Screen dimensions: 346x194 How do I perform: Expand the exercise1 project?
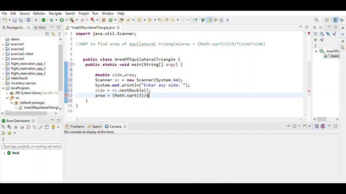click(3, 44)
